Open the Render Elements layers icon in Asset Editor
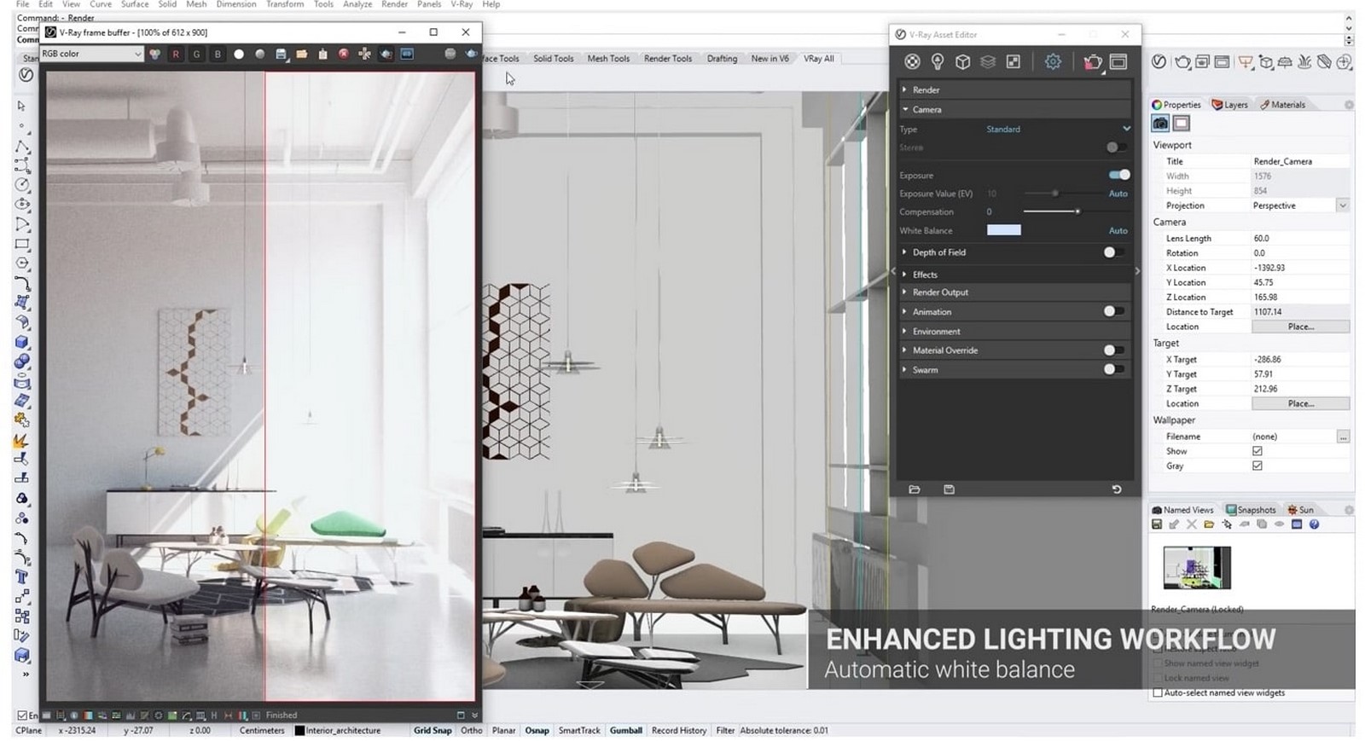Image resolution: width=1365 pixels, height=741 pixels. 988,61
